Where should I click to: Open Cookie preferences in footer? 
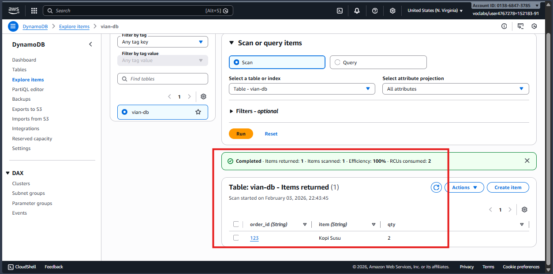click(x=521, y=267)
